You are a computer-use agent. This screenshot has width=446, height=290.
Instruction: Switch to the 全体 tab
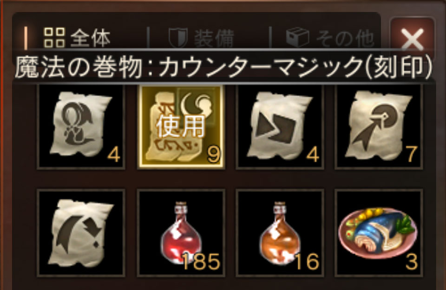(77, 38)
